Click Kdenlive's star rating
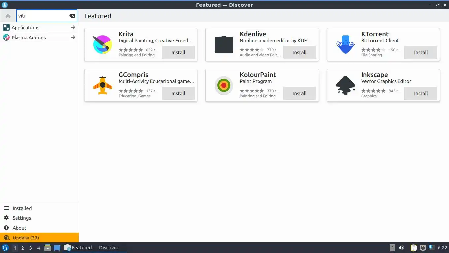 coord(252,50)
